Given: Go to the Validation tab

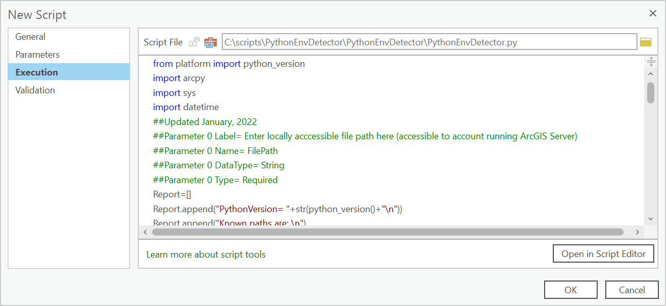Looking at the screenshot, I should tap(35, 90).
